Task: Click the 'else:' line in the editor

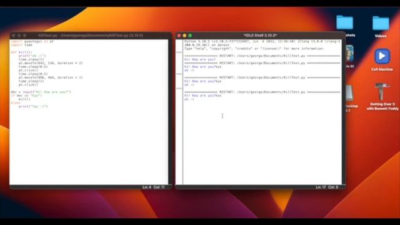Action: pos(16,102)
